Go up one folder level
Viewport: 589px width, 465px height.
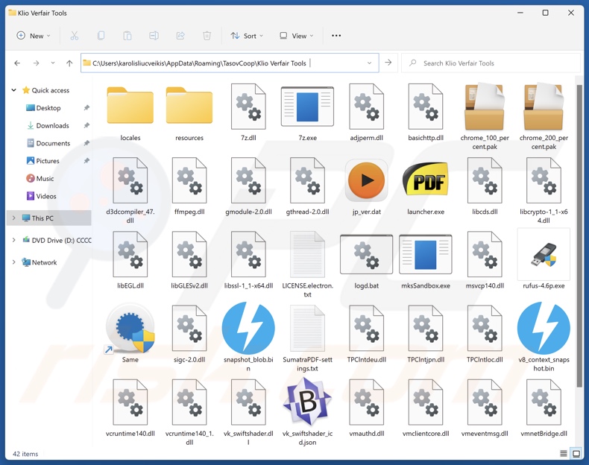pos(69,63)
